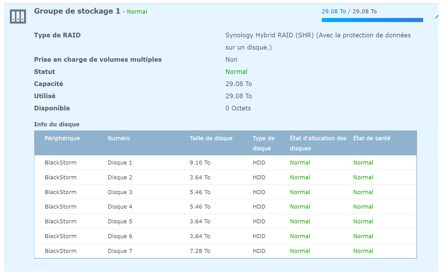Select Disque 2 in the disk table

click(120, 178)
